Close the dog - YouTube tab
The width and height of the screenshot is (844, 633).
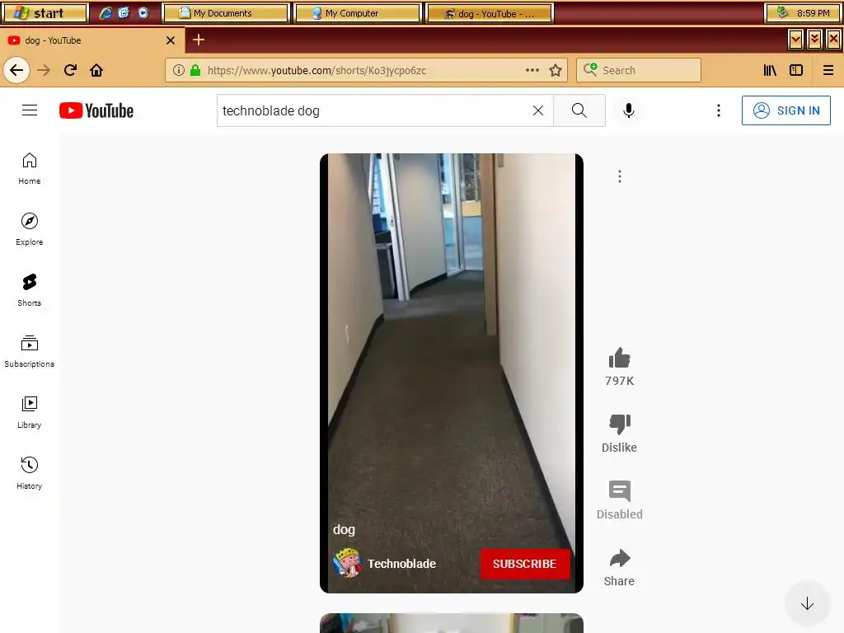171,40
